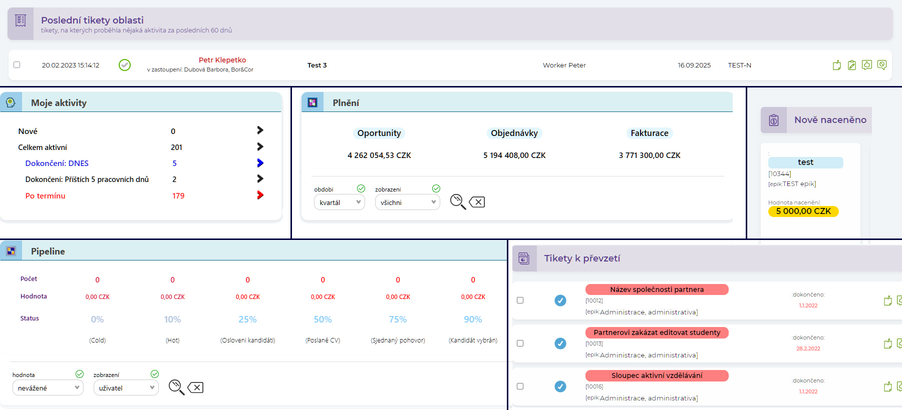
Task: Select checkbox for Název společnosti partnera ticket
Action: (520, 300)
